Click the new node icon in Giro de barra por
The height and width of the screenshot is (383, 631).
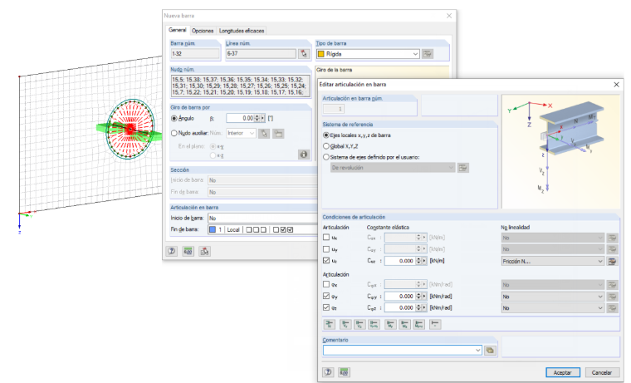278,133
